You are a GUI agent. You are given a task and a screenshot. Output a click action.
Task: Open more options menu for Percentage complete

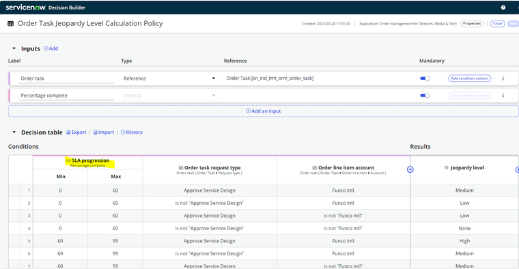[503, 96]
